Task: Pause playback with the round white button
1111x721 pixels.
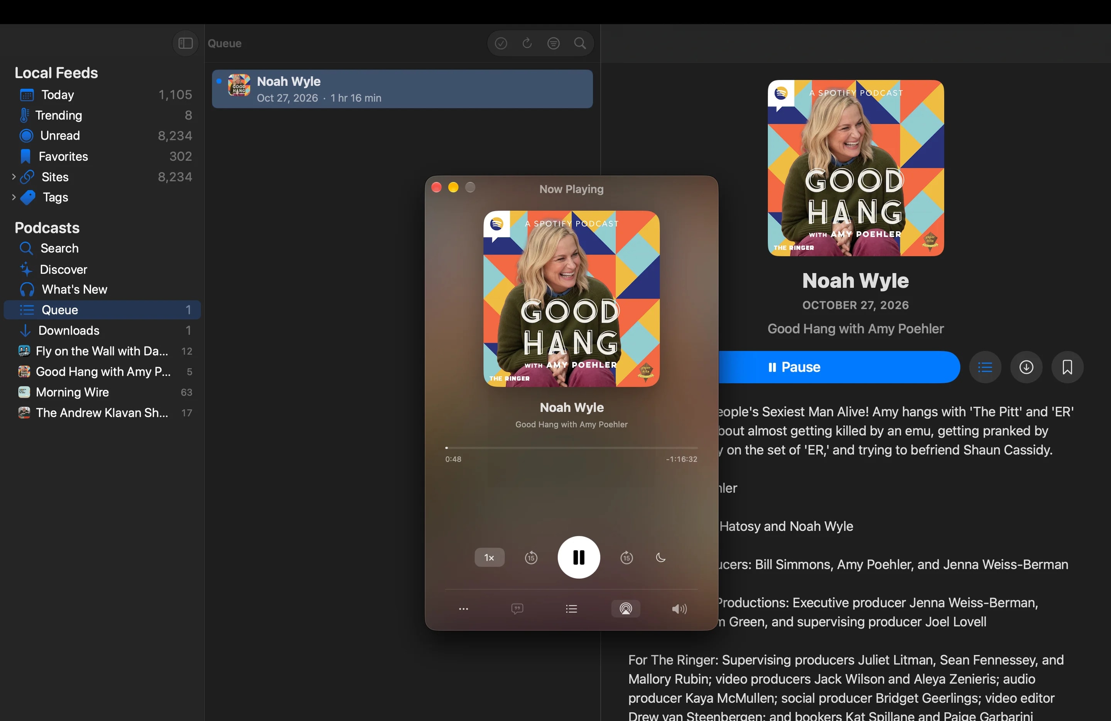Action: coord(579,557)
